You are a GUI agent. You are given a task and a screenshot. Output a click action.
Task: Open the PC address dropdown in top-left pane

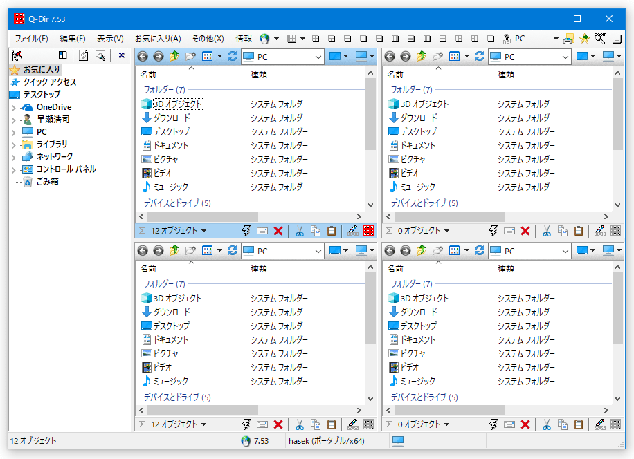318,57
